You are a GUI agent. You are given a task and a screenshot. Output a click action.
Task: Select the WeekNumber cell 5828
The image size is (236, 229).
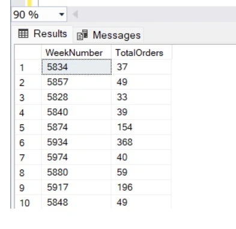point(76,97)
